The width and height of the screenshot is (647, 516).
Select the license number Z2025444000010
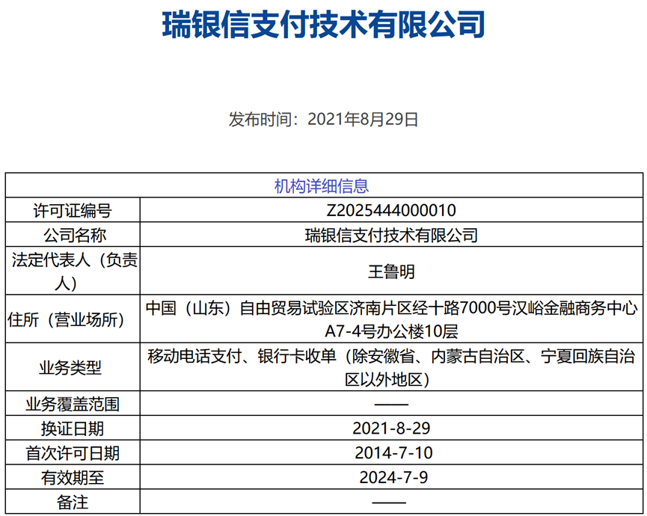pos(391,210)
